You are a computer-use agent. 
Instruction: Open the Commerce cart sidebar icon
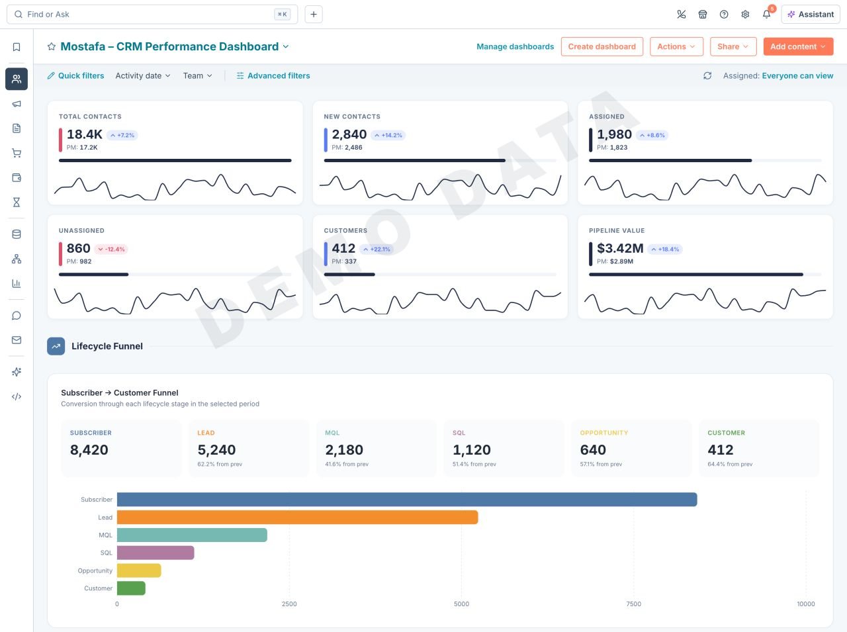pyautogui.click(x=17, y=153)
